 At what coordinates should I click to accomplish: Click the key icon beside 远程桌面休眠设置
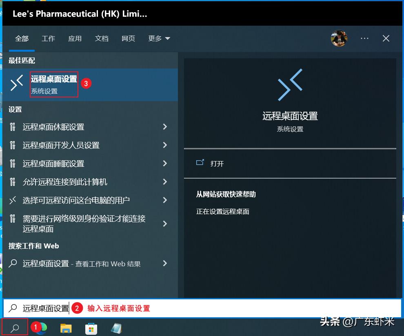[x=13, y=127]
